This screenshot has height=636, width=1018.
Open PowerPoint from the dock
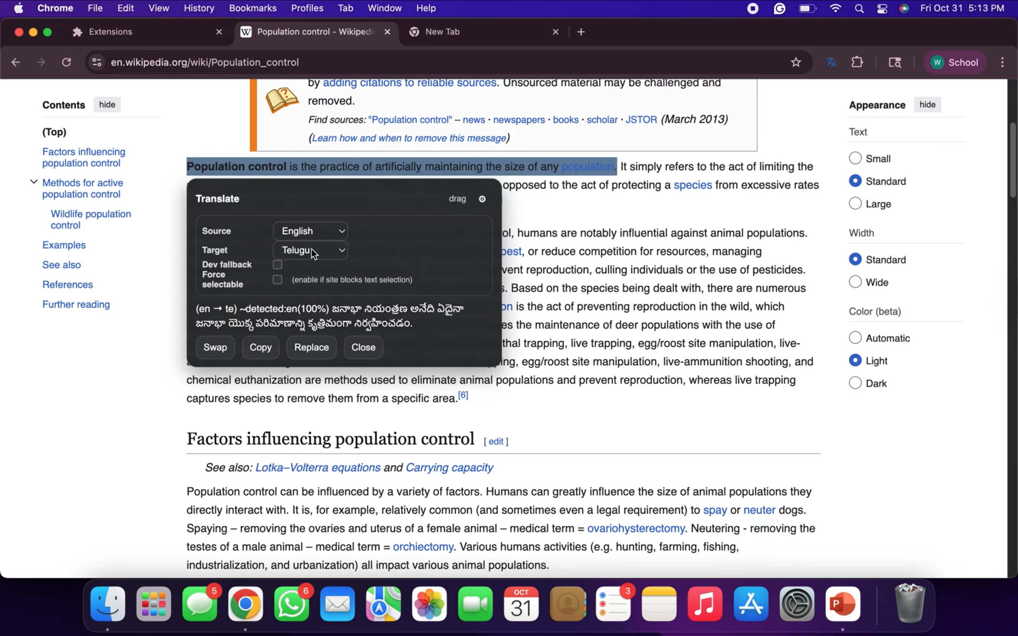click(842, 604)
